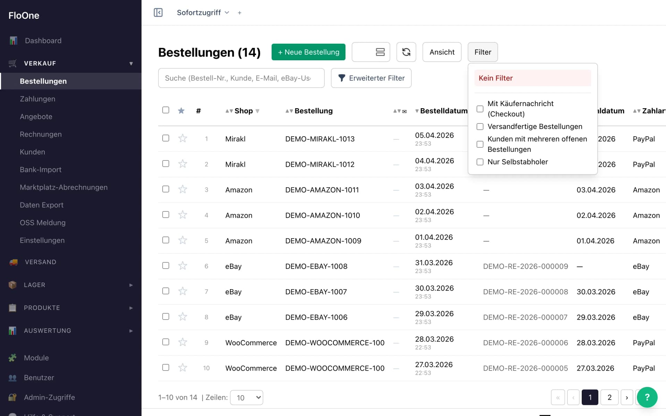This screenshot has height=416, width=666.
Task: Click the Dashboard chart icon in sidebar
Action: coord(13,41)
